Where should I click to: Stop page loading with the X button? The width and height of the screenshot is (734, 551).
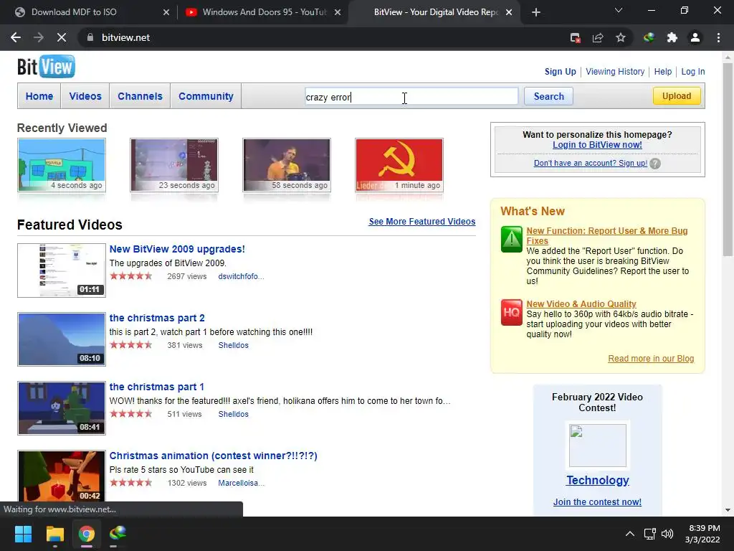pyautogui.click(x=62, y=37)
